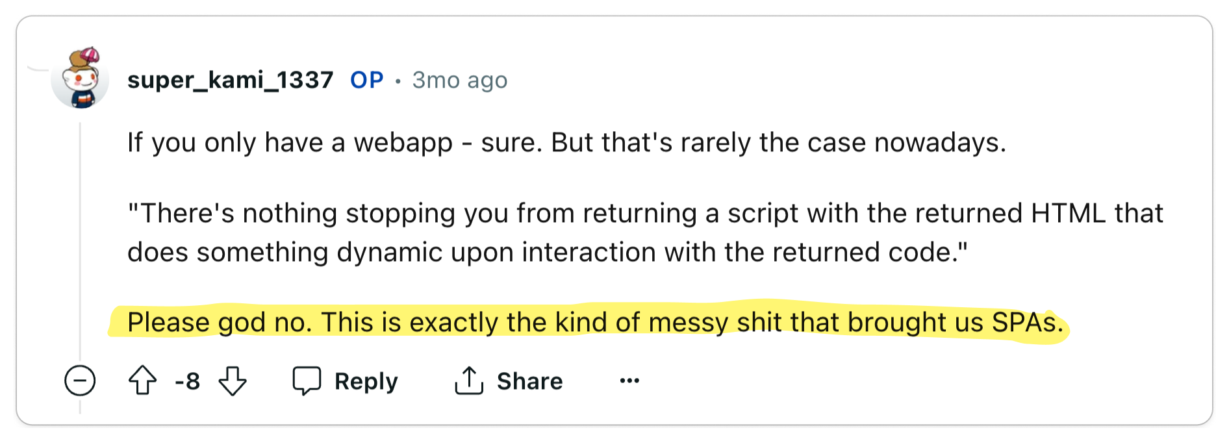Click the quoted "There's nothing stopping you" line
Image resolution: width=1229 pixels, height=441 pixels.
645,214
